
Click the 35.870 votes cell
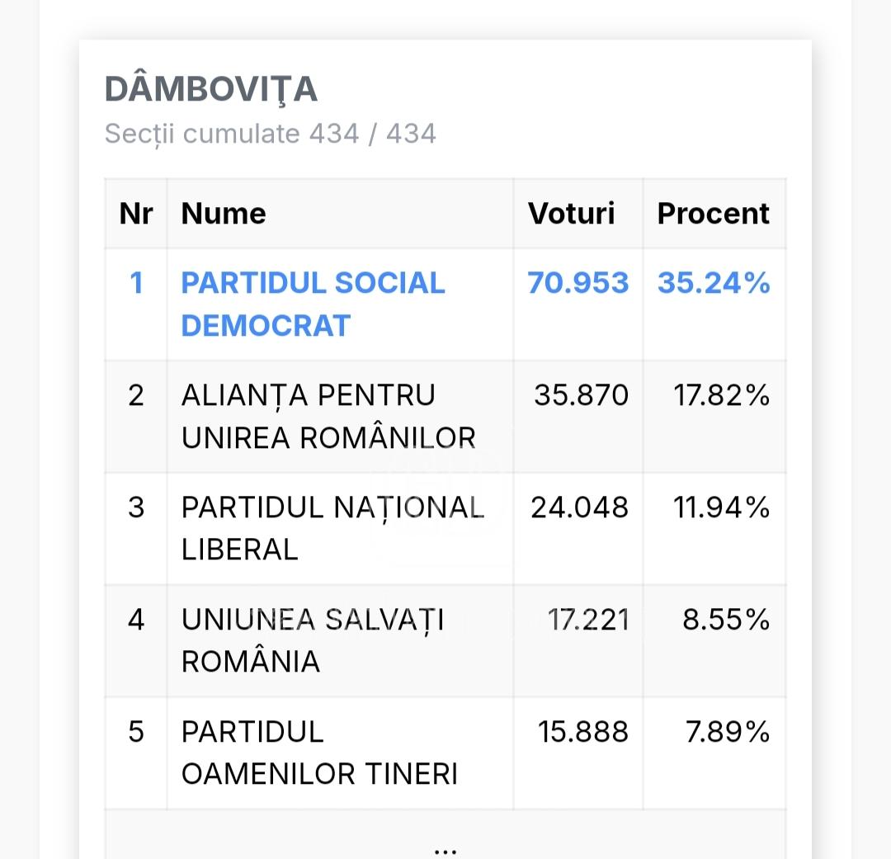click(x=581, y=395)
